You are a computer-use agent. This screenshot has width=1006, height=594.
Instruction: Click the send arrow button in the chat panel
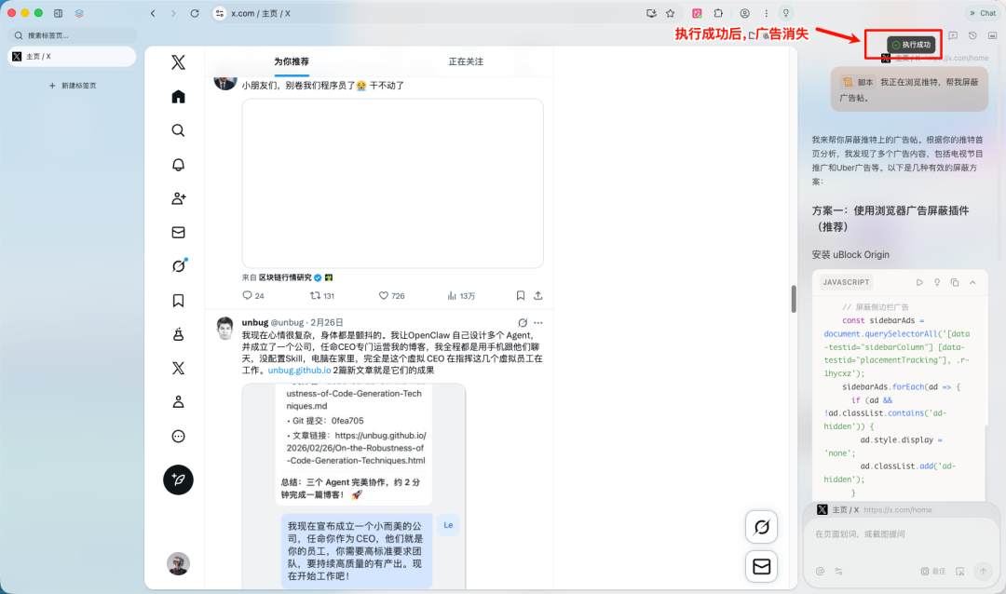pyautogui.click(x=984, y=571)
